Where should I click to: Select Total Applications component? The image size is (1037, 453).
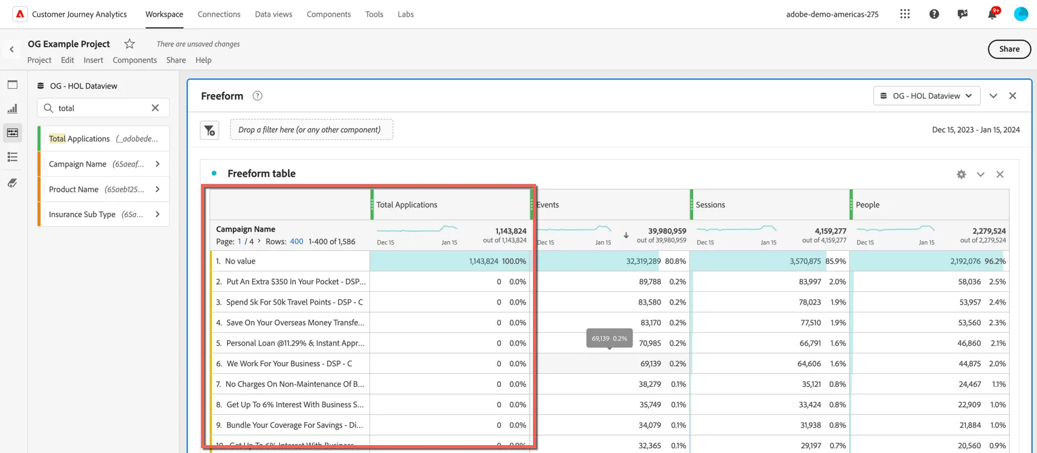point(103,139)
